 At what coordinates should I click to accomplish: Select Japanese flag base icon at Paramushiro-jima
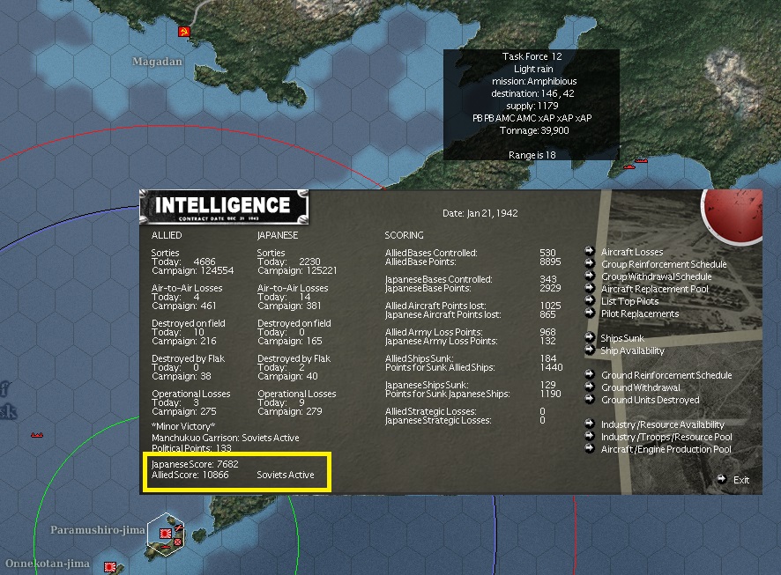point(166,534)
